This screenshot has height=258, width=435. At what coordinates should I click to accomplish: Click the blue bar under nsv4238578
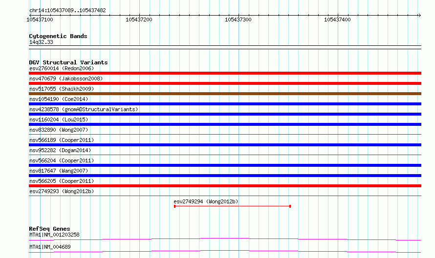pyautogui.click(x=225, y=114)
